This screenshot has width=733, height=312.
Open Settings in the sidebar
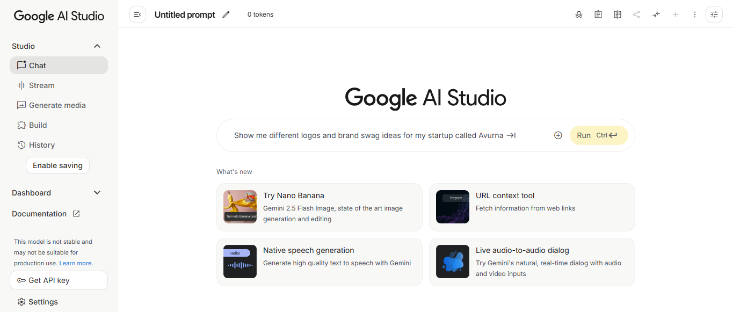[59, 302]
